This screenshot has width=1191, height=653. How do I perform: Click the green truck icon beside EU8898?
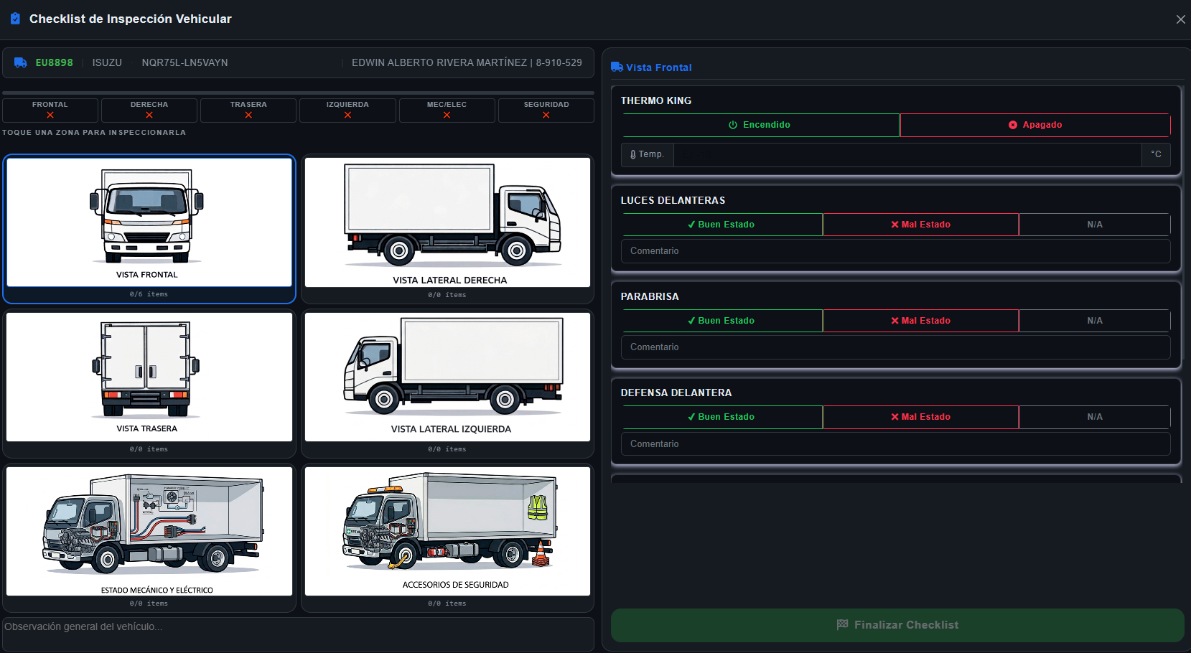[21, 62]
